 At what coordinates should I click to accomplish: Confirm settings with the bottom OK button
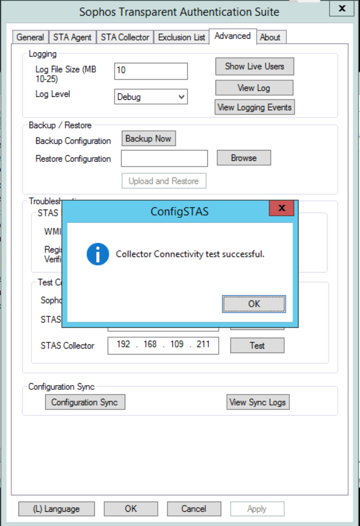tap(131, 509)
